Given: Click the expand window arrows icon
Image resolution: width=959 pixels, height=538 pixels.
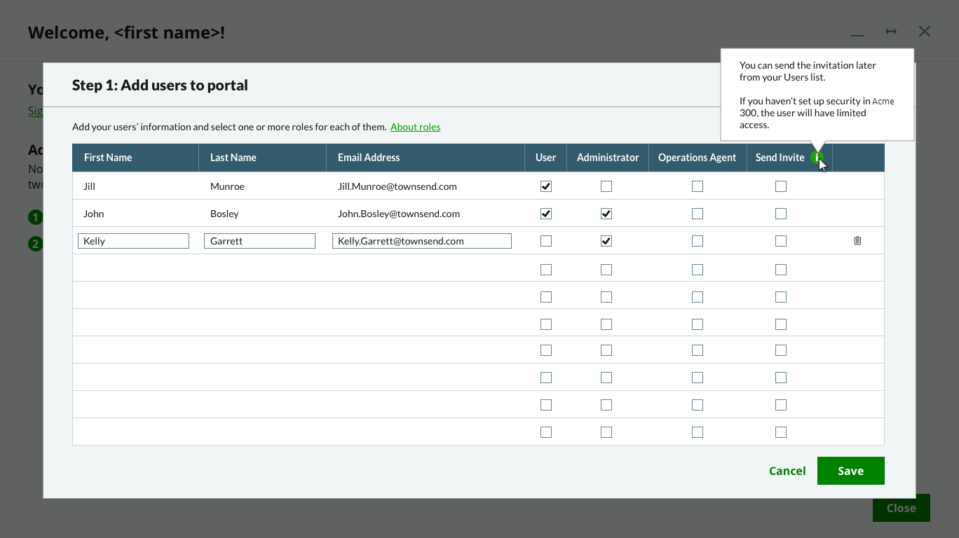Looking at the screenshot, I should point(890,31).
